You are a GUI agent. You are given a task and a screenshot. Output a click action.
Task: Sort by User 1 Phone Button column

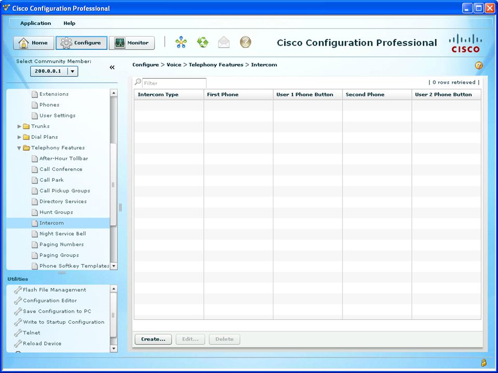pos(308,94)
